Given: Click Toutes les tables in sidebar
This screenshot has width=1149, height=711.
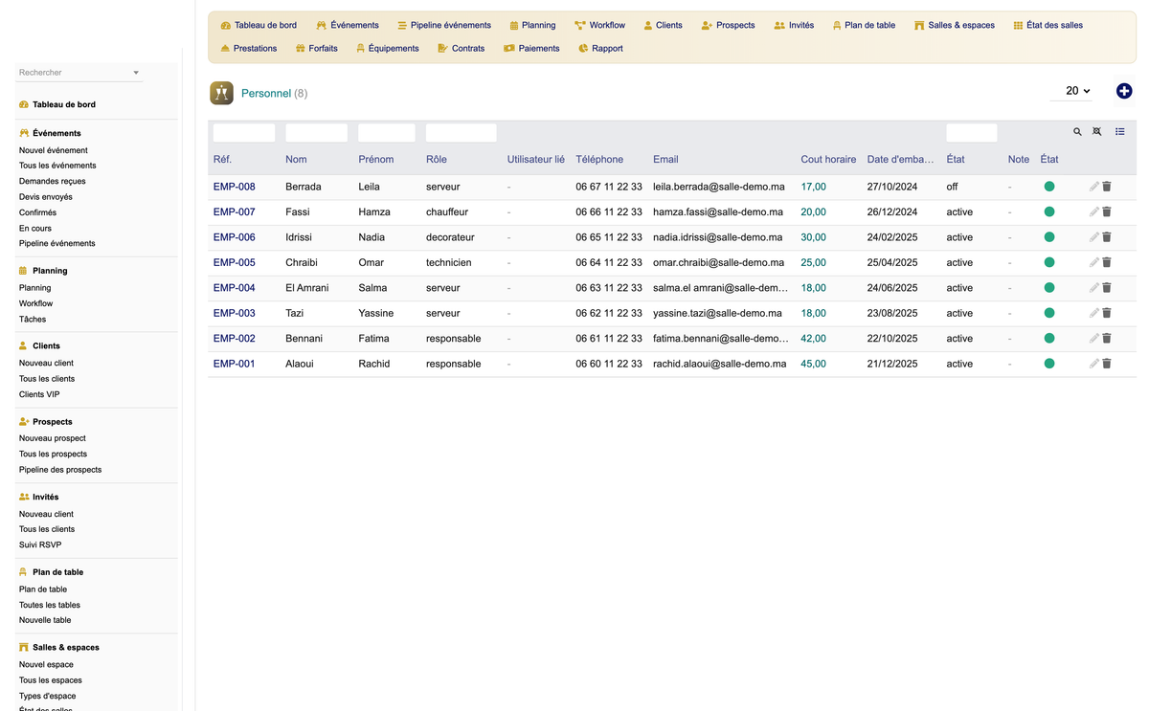Looking at the screenshot, I should [50, 605].
